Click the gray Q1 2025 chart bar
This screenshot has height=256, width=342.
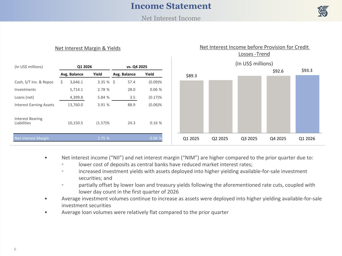tap(191, 107)
